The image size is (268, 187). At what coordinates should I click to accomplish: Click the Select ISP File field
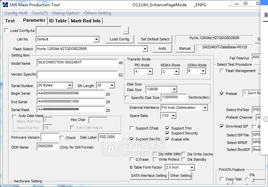coord(256,135)
